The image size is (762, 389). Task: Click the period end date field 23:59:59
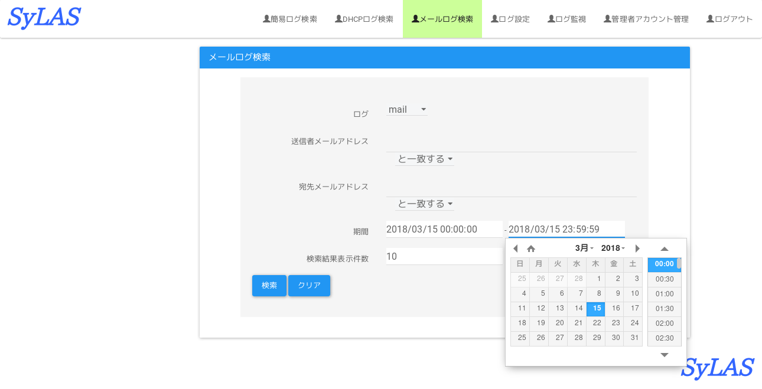[566, 230]
